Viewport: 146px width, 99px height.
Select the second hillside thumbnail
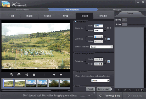pyautogui.click(x=20, y=83)
